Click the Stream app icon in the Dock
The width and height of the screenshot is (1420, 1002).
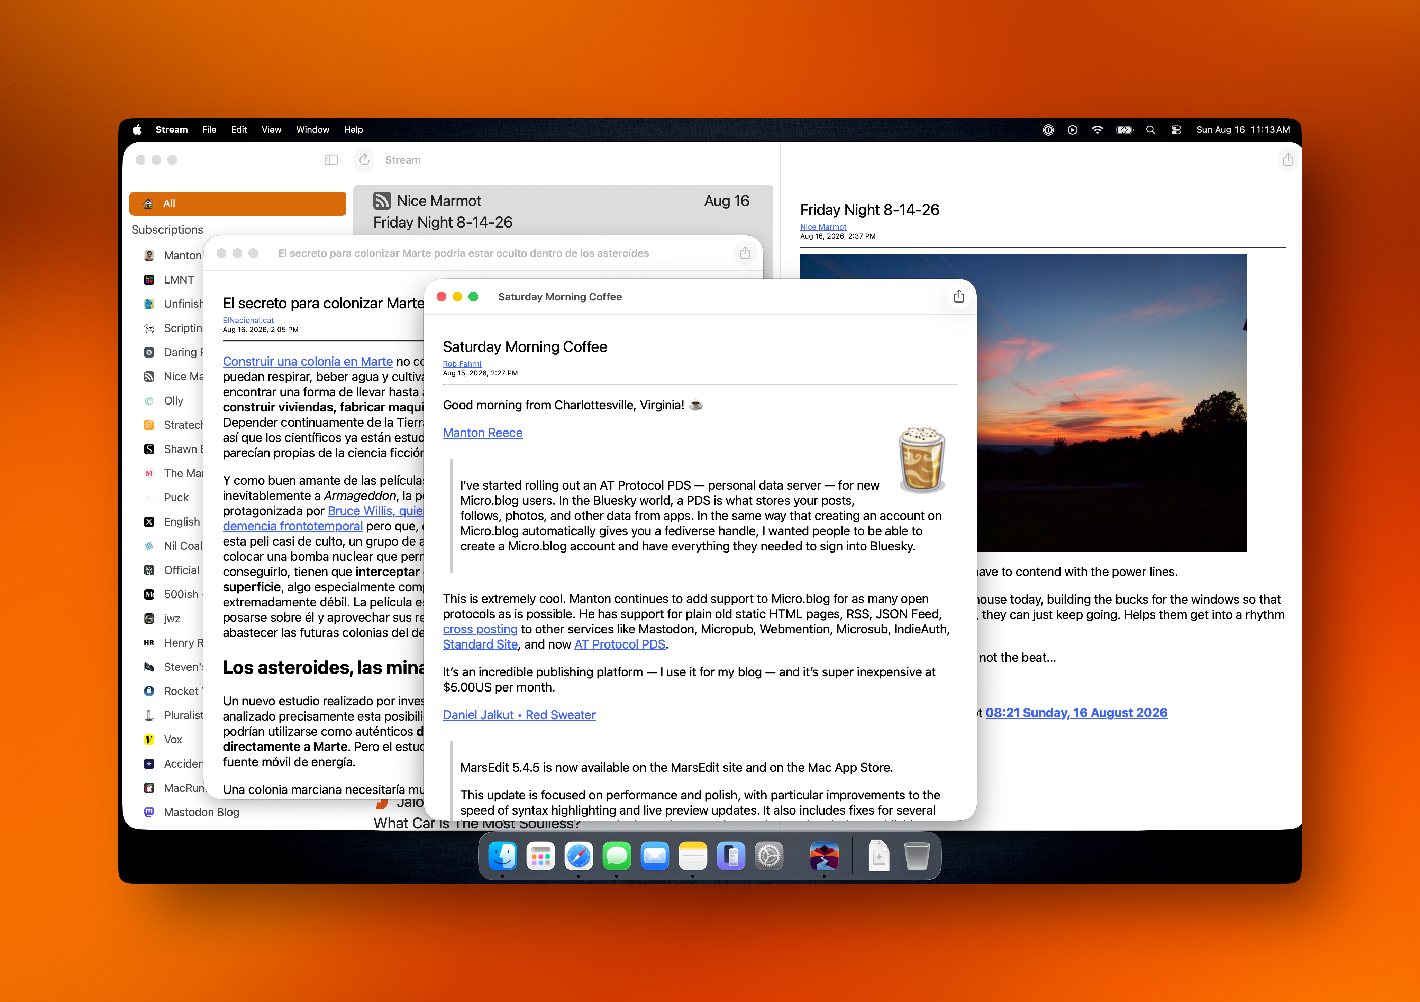point(824,856)
